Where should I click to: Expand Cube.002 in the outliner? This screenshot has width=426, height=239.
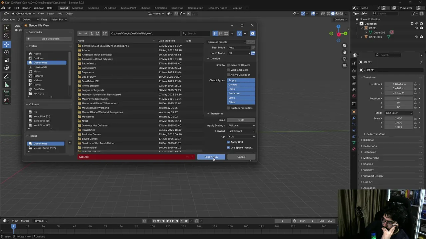(366, 33)
